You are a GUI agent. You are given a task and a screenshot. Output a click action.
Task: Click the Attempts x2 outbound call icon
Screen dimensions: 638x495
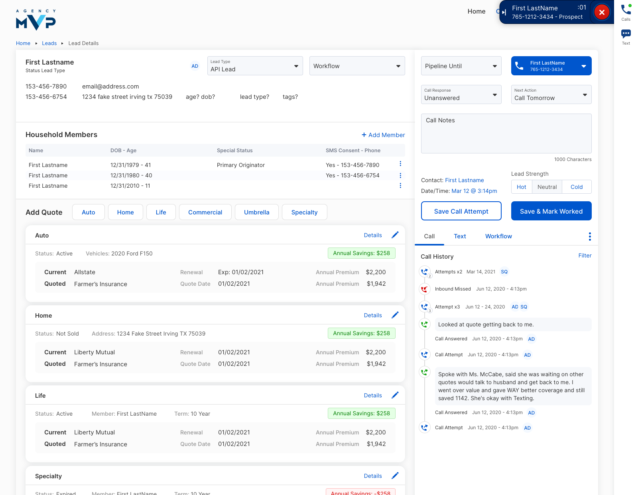point(425,272)
